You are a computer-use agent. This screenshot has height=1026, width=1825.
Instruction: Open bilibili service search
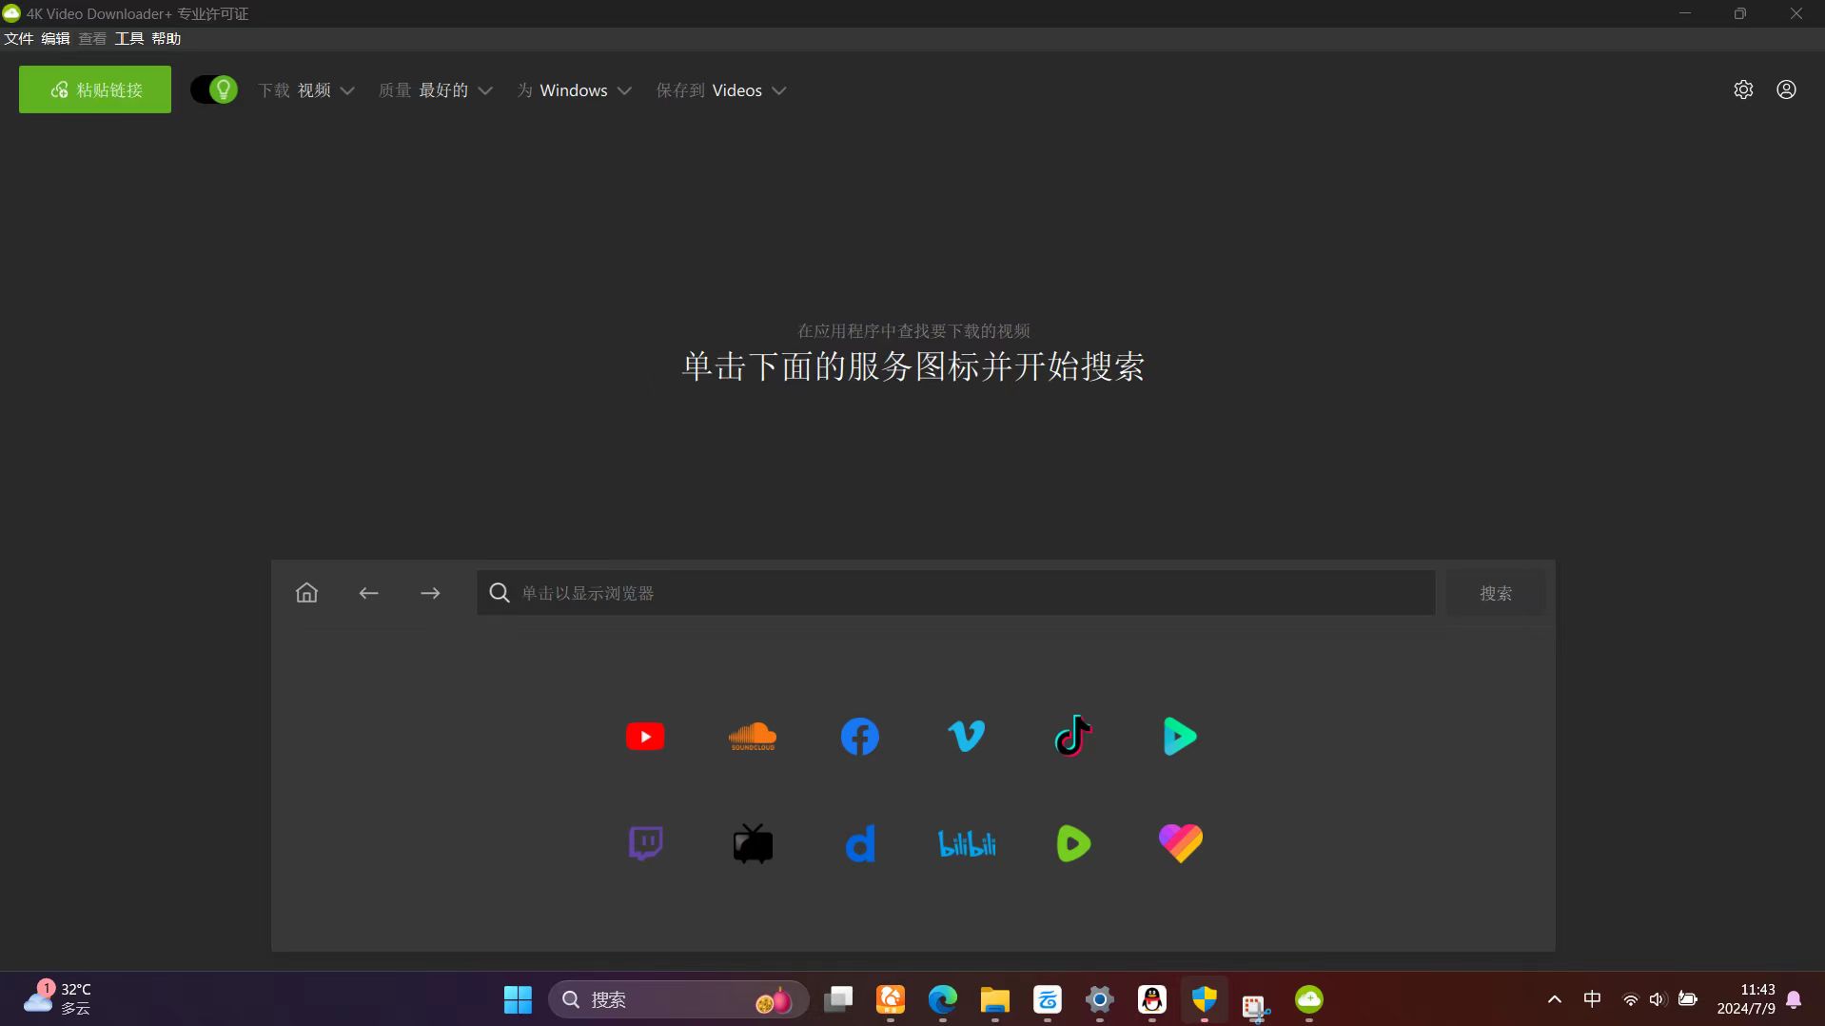point(966,843)
